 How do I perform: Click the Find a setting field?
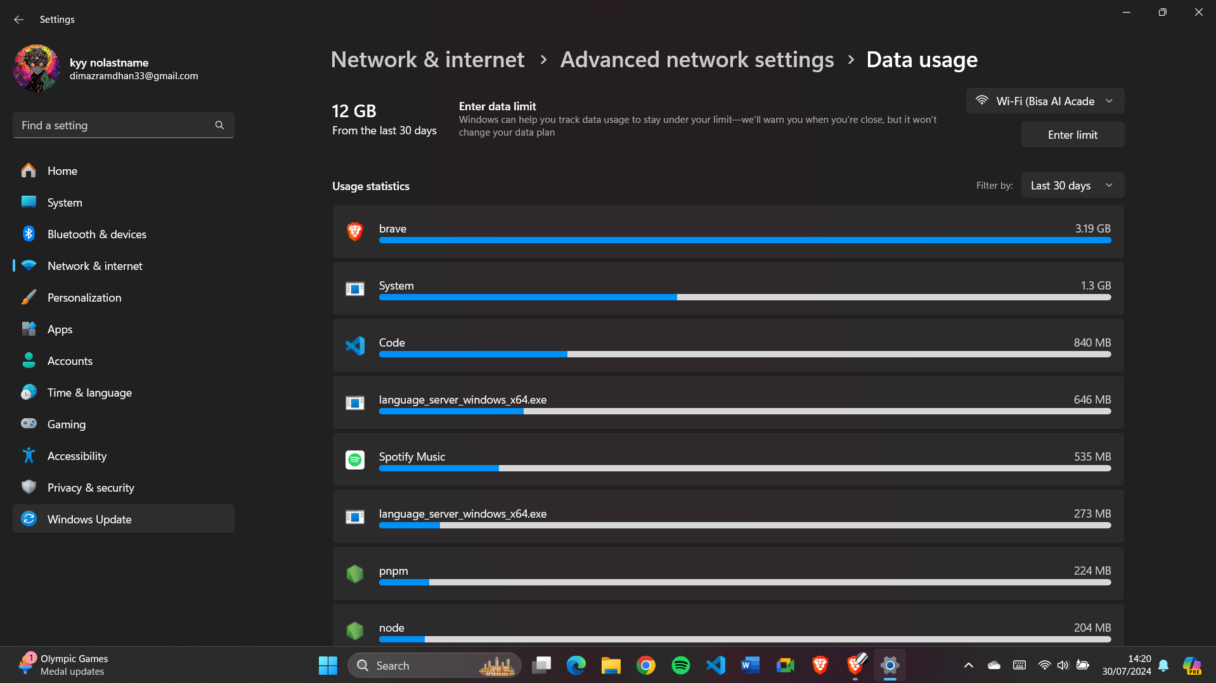(x=123, y=125)
